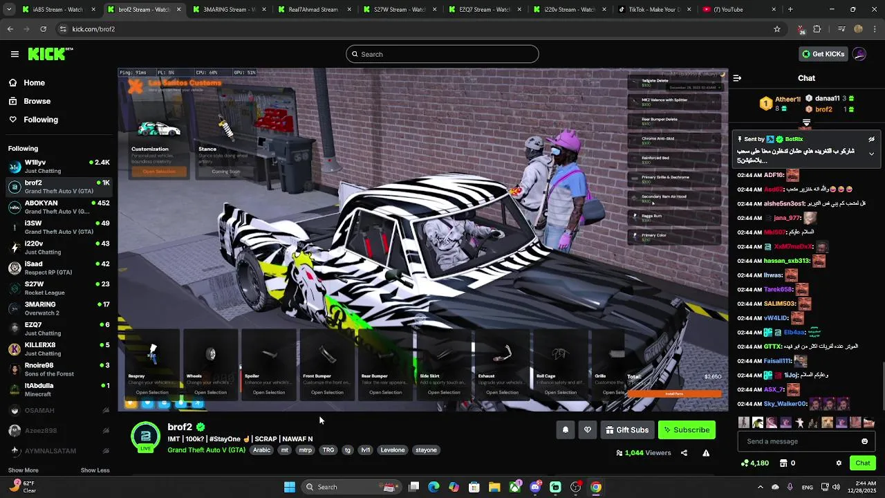Open the browser extensions puzzle icon
The image size is (885, 498).
pos(817,29)
